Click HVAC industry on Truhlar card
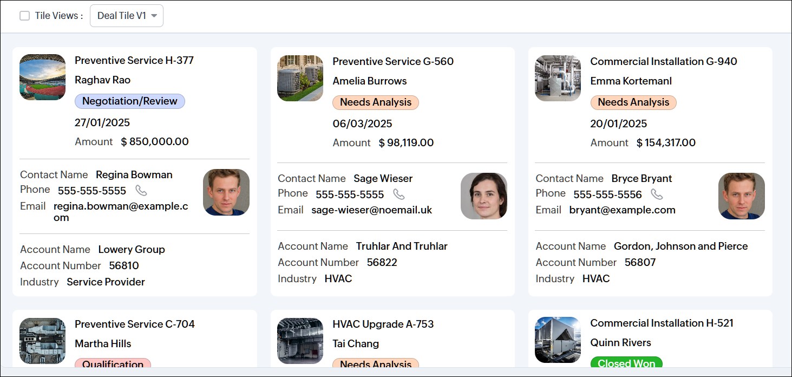Viewport: 792px width, 377px height. point(338,278)
